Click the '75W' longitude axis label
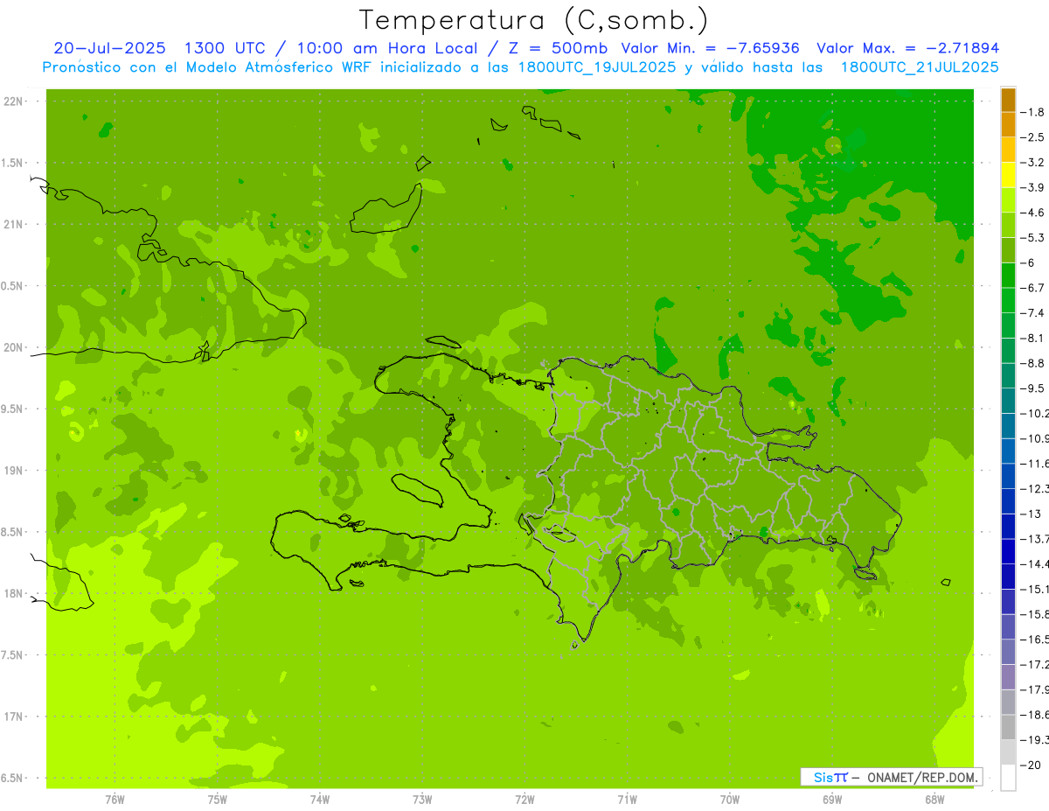This screenshot has width=1049, height=811. tap(218, 799)
